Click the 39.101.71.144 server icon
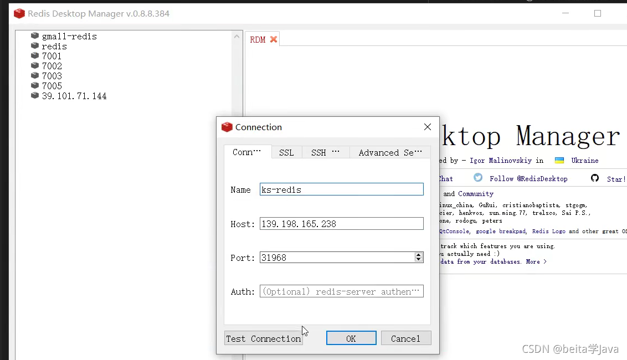Viewport: 627px width, 360px height. 35,95
